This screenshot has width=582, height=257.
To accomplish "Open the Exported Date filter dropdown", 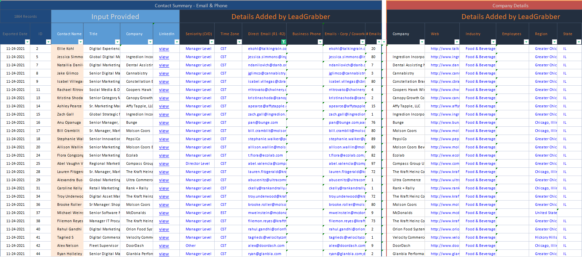I will pyautogui.click(x=27, y=42).
